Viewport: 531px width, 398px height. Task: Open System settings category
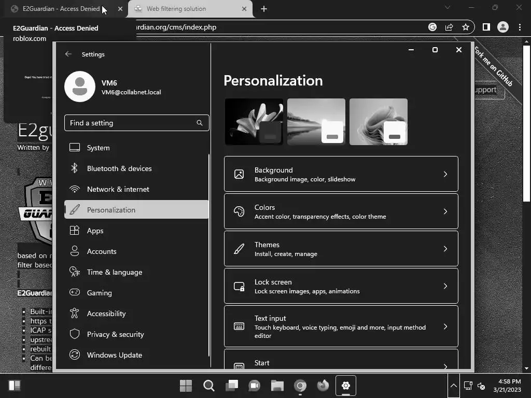pos(136,148)
